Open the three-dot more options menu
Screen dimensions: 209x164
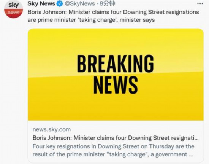pyautogui.click(x=200, y=3)
